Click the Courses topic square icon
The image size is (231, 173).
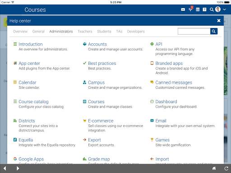tap(85, 101)
